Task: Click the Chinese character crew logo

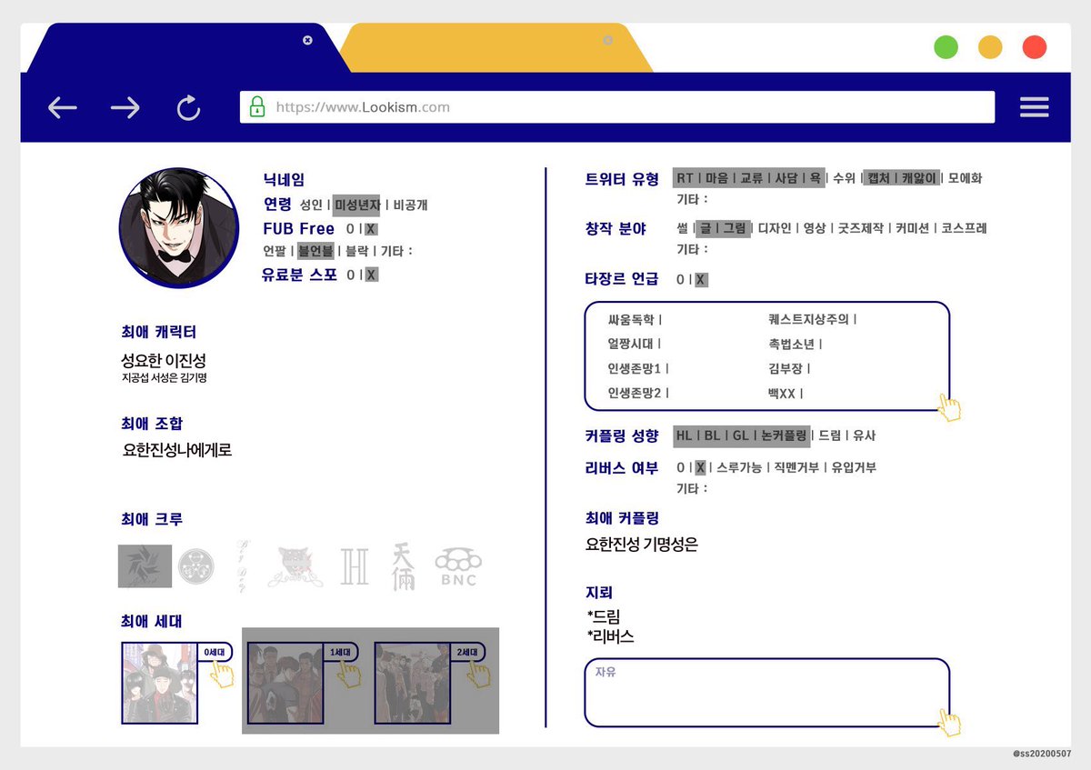Action: coord(403,566)
